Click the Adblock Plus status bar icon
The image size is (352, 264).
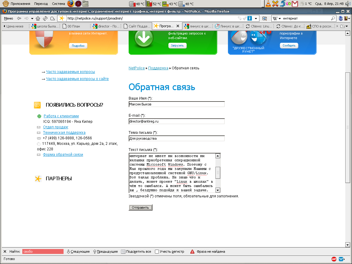click(334, 259)
